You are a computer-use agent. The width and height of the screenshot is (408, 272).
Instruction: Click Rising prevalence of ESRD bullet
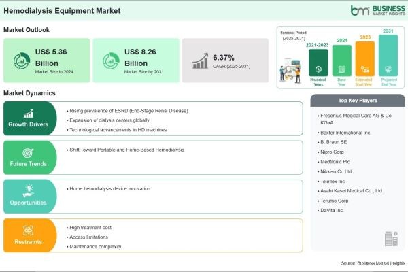(127, 111)
